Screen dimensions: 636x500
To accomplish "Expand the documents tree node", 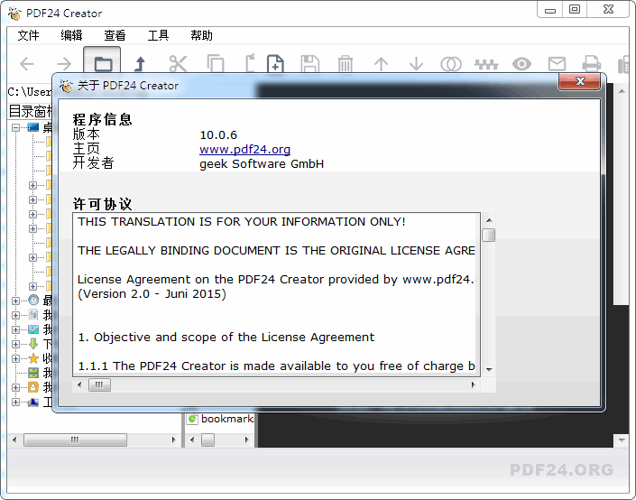I will (x=15, y=315).
